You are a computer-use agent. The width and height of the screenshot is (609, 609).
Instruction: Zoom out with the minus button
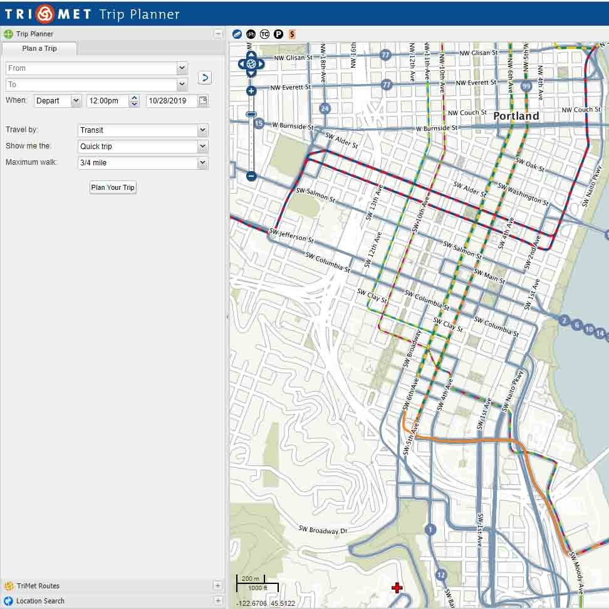[x=251, y=176]
